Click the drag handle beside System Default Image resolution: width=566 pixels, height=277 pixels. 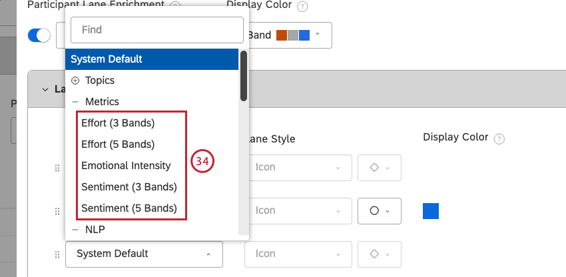(x=57, y=254)
